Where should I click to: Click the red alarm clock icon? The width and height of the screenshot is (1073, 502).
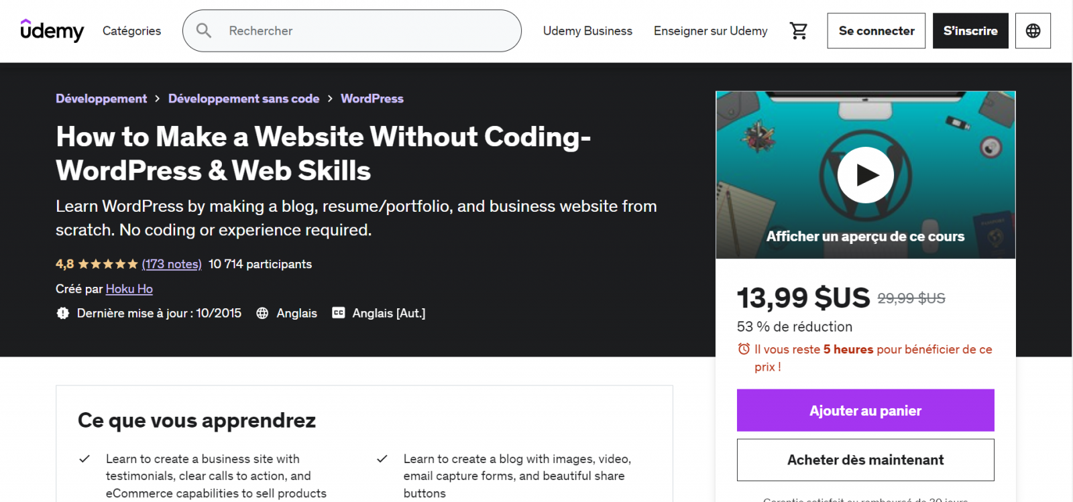744,349
